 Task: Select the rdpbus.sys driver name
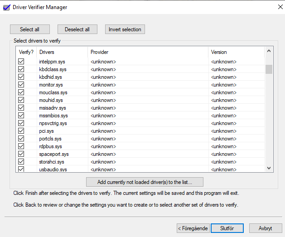(x=50, y=146)
